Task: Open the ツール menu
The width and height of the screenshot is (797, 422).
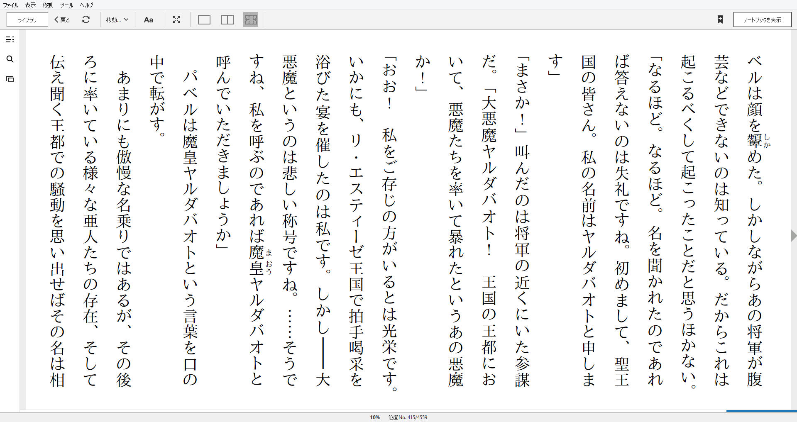Action: [66, 5]
